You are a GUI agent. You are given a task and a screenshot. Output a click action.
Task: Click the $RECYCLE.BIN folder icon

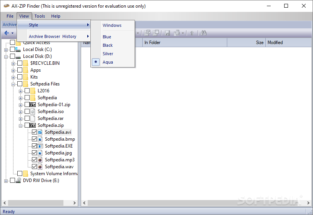click(x=25, y=63)
